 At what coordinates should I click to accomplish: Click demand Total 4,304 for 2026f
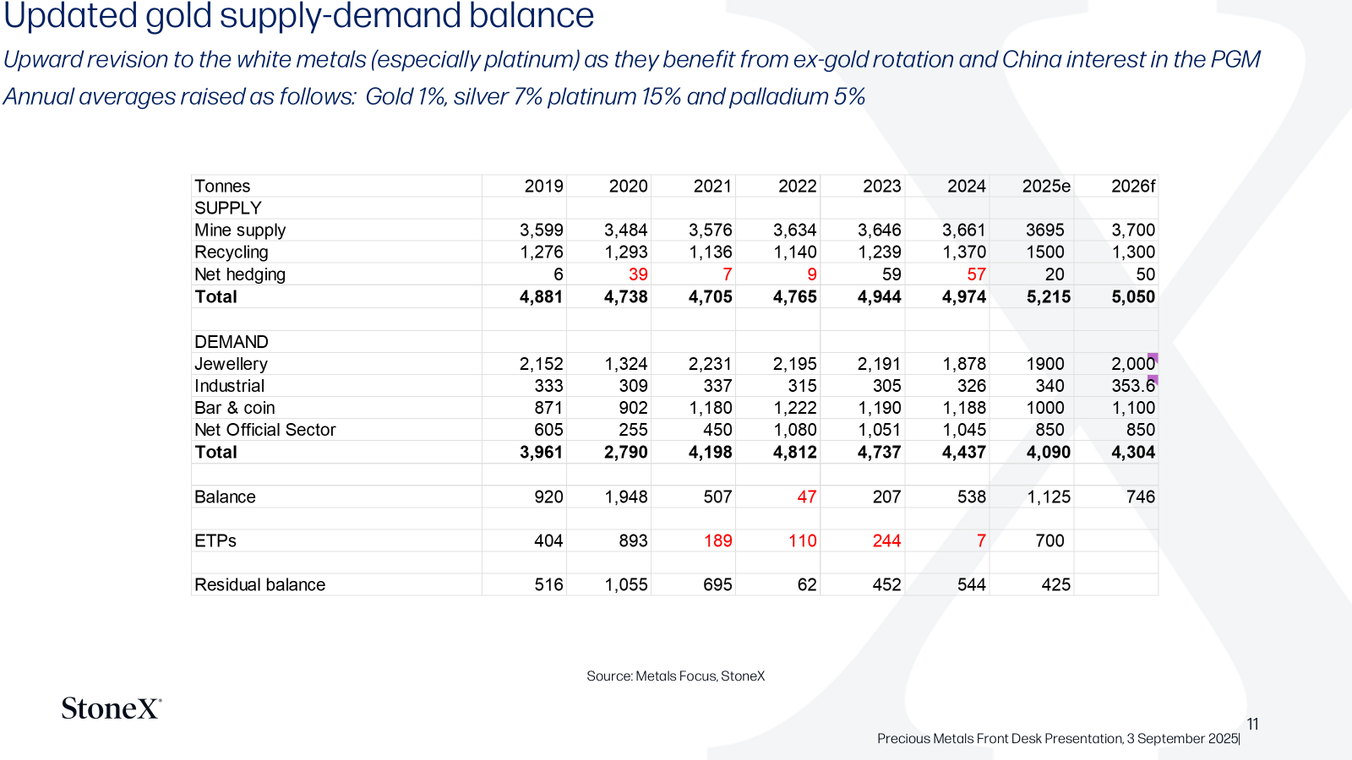click(1133, 453)
